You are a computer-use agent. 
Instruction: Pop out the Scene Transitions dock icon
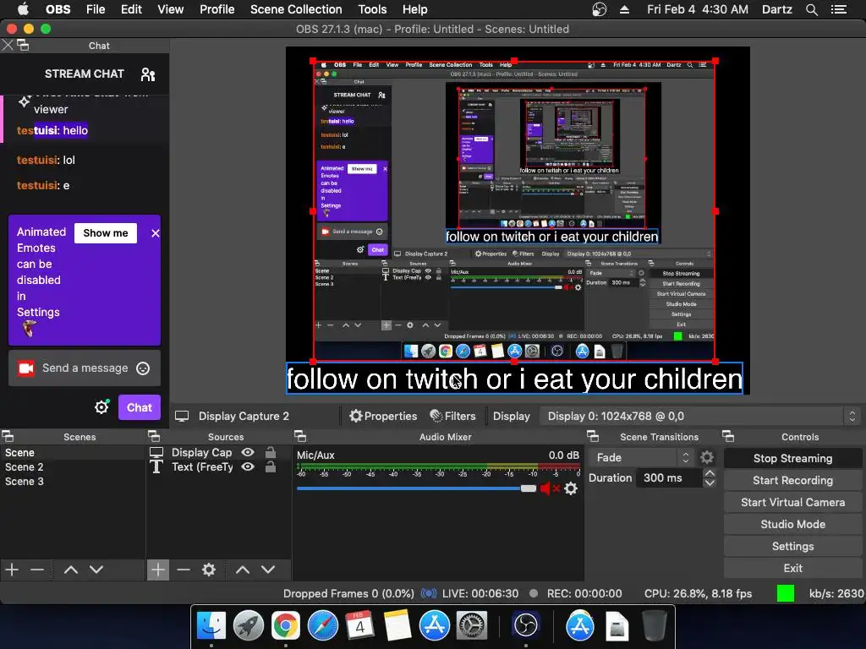(593, 437)
